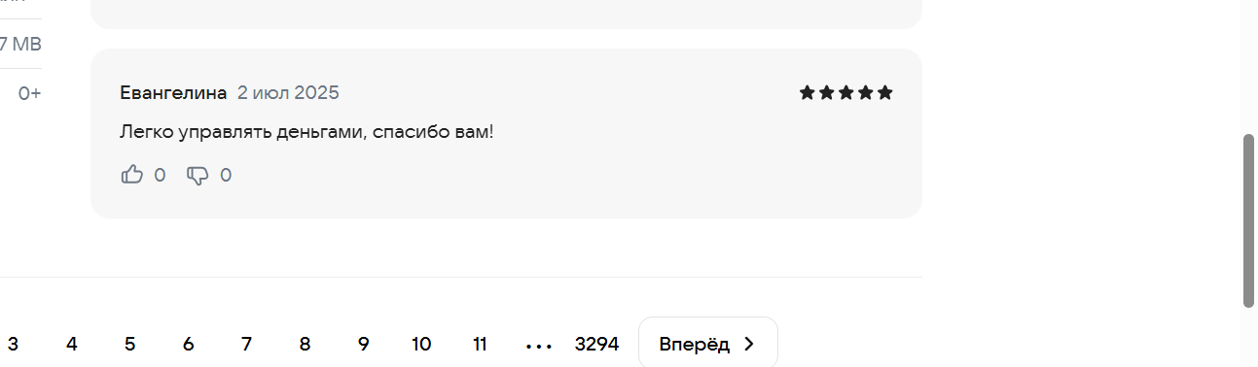Dislike Евангелина's review with thumbs down

coord(198,176)
